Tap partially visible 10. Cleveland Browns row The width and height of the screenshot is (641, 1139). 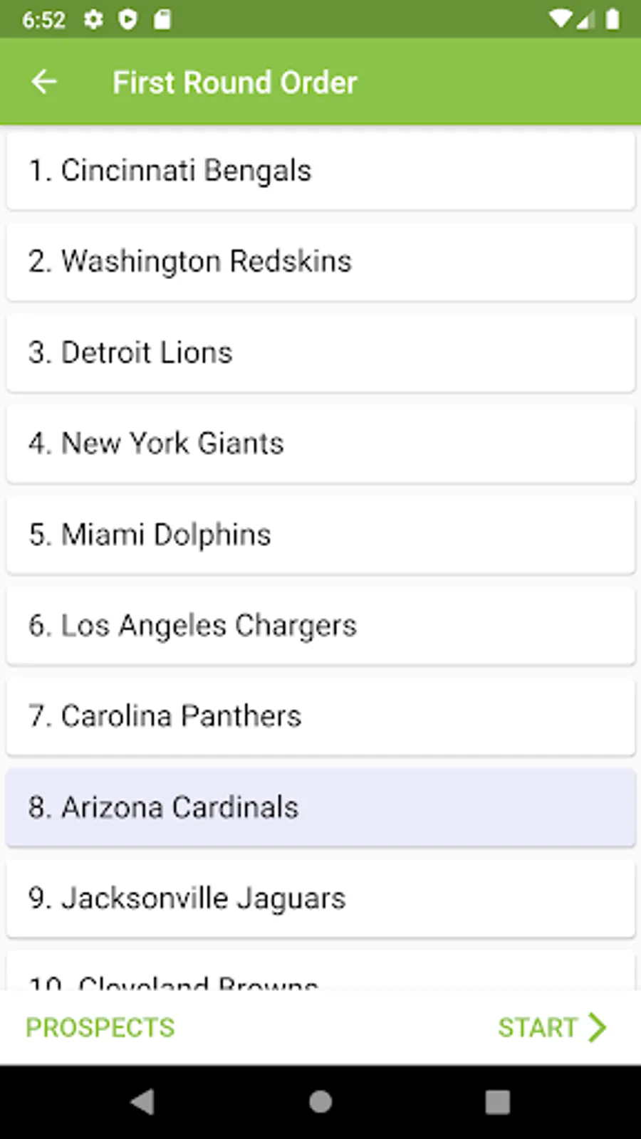point(320,974)
